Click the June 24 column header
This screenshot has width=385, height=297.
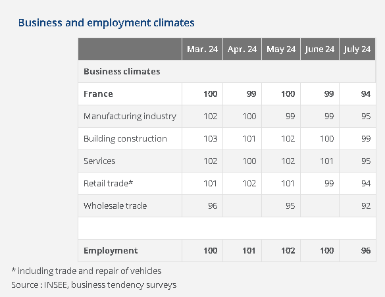pyautogui.click(x=320, y=49)
